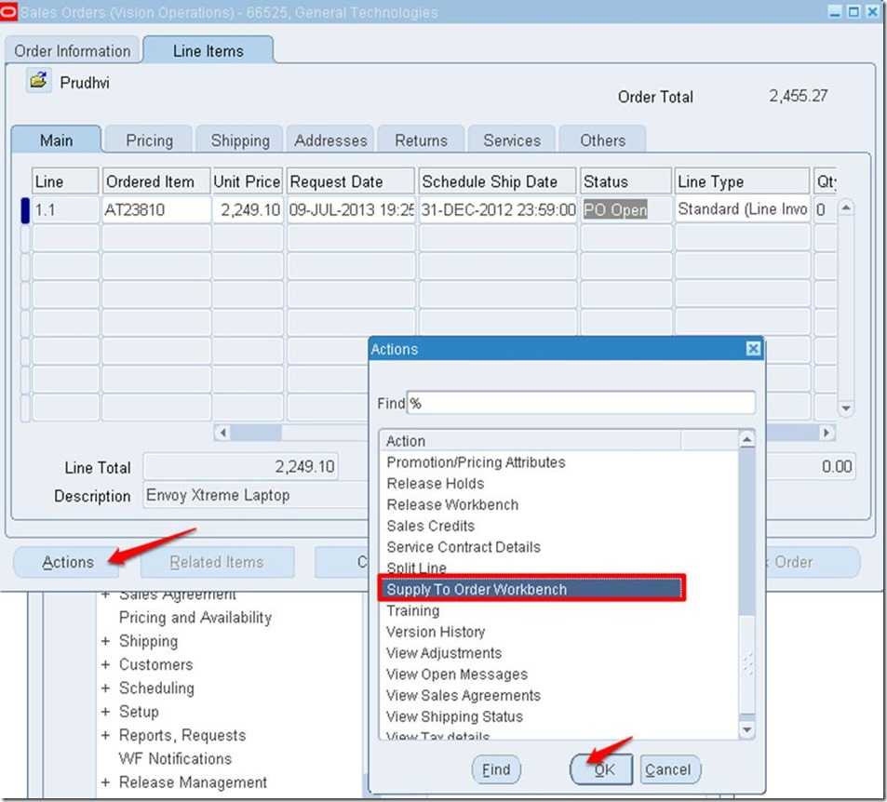Click the Related Items button

click(x=217, y=562)
